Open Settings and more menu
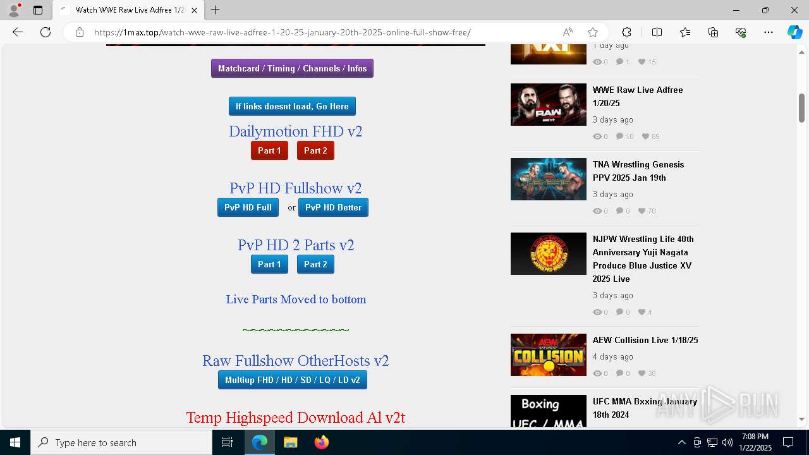This screenshot has width=809, height=455. click(x=769, y=32)
